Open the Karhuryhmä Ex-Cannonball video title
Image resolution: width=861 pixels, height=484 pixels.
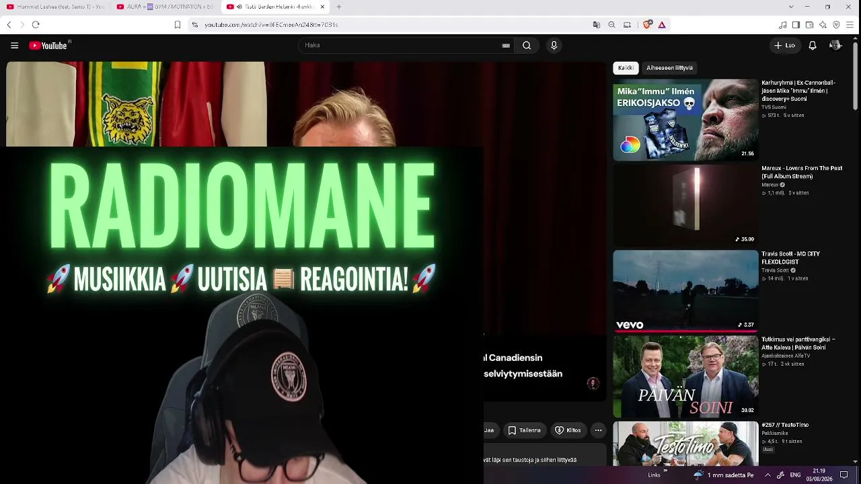(799, 91)
